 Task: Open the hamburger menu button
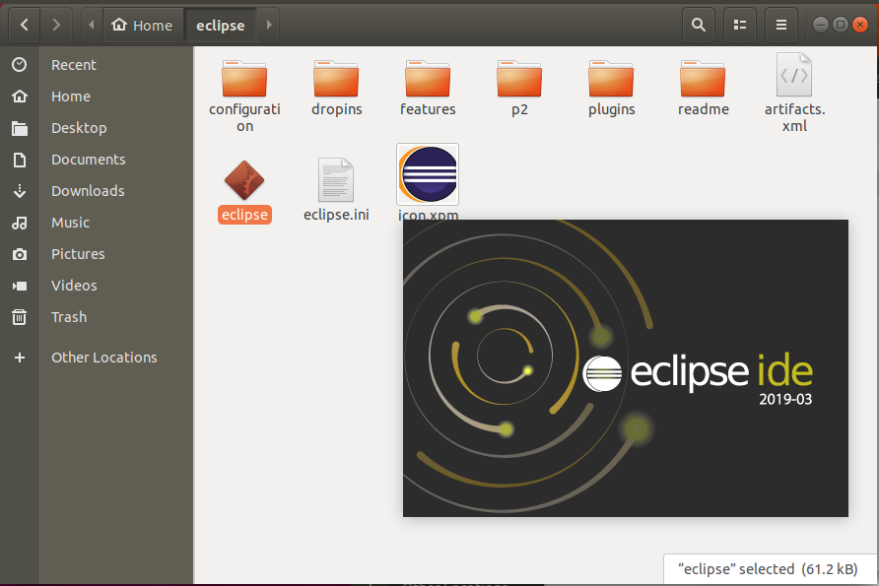(780, 25)
